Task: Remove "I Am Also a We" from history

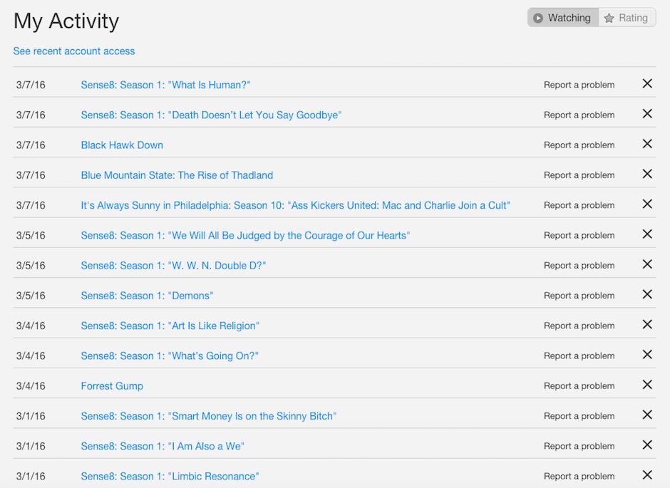Action: (x=647, y=445)
